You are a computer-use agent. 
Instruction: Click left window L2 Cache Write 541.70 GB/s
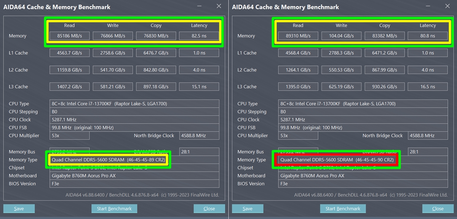tap(113, 70)
